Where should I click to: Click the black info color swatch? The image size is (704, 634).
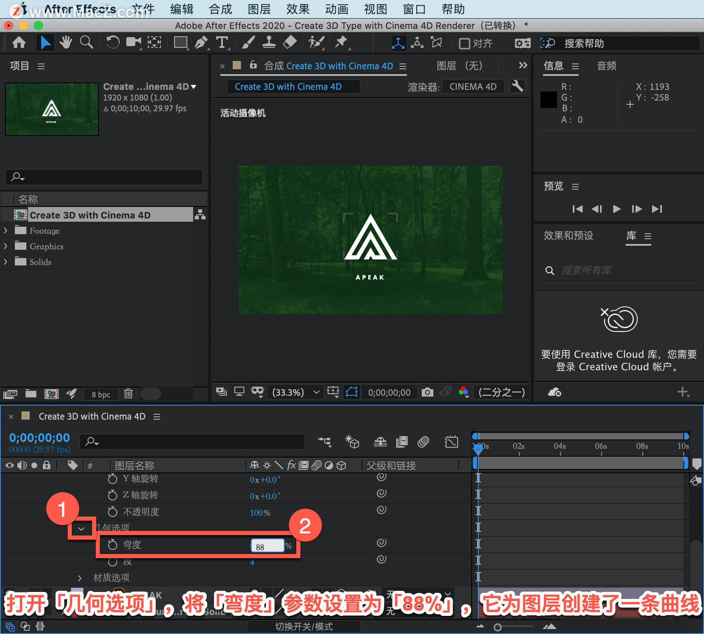point(549,99)
